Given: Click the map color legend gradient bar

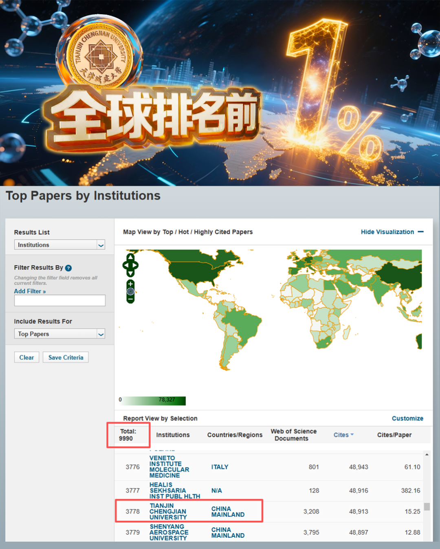Looking at the screenshot, I should [x=154, y=400].
